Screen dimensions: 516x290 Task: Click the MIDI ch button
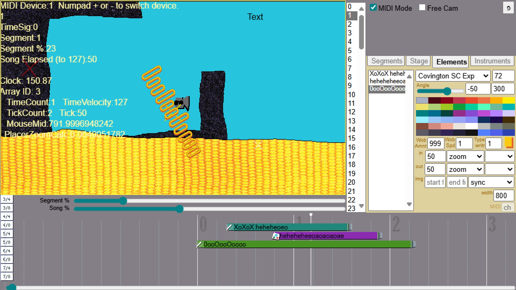pyautogui.click(x=507, y=208)
